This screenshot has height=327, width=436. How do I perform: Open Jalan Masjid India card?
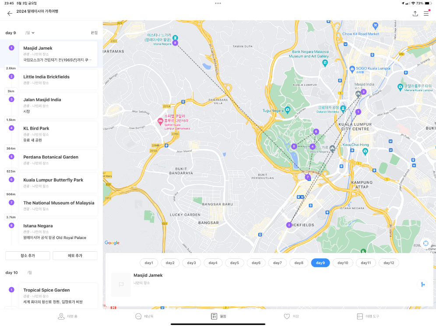pyautogui.click(x=58, y=105)
